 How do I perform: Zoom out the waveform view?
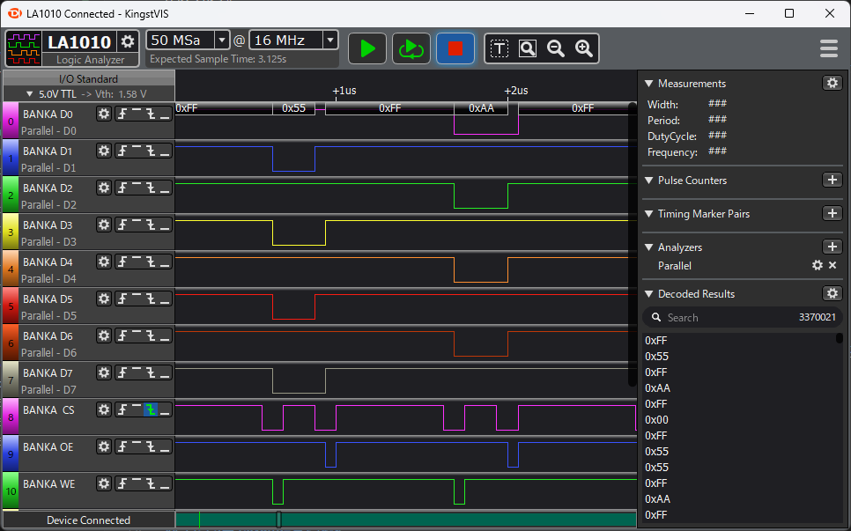coord(556,48)
